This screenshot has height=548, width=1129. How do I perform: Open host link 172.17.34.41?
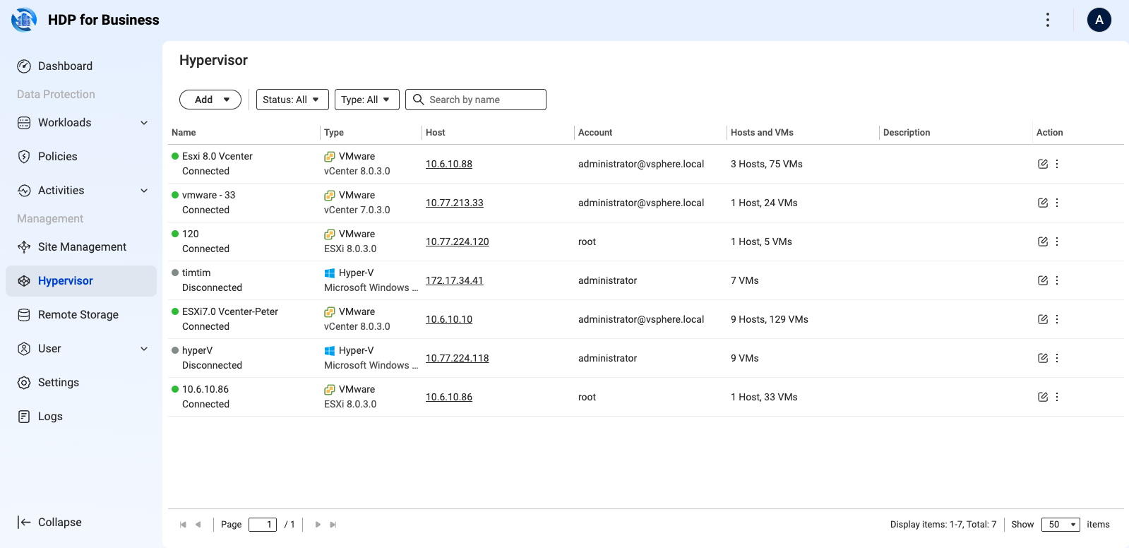[455, 280]
